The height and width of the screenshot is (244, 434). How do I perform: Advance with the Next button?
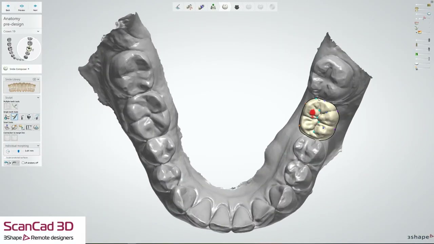(x=35, y=7)
